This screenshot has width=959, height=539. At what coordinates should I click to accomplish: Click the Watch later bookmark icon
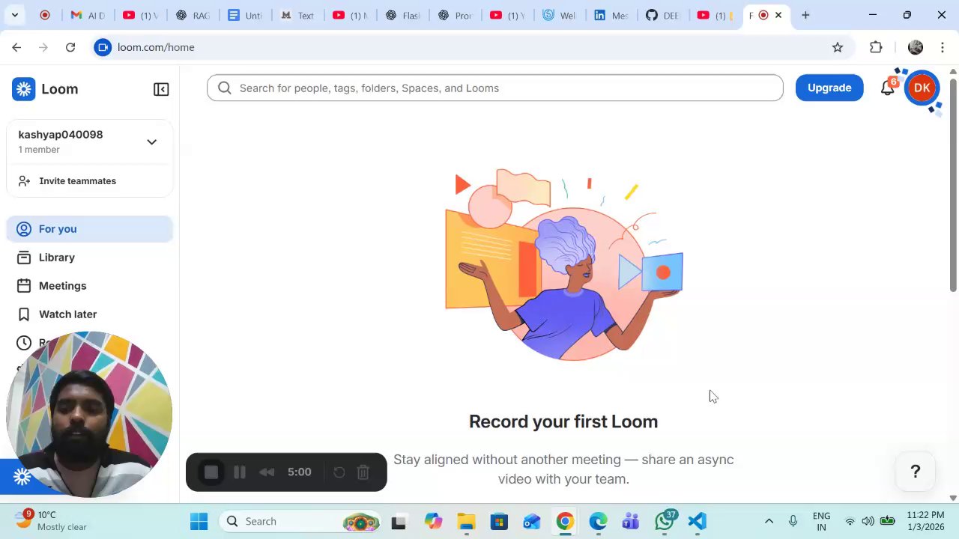tap(24, 314)
